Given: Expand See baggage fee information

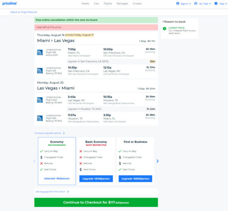Looking at the screenshot, I should [52, 192].
